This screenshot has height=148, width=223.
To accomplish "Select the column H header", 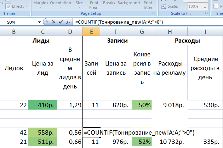I will click(170, 32).
